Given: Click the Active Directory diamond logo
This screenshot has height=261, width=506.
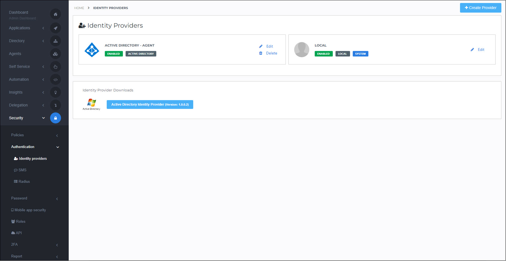Looking at the screenshot, I should [x=92, y=50].
